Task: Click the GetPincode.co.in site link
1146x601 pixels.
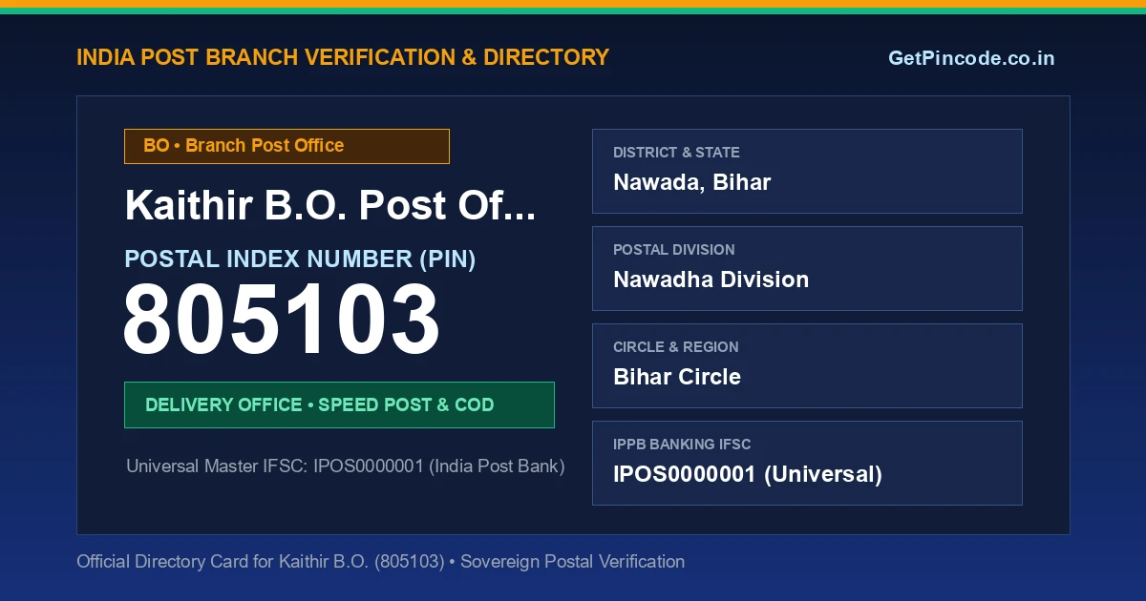Action: [x=971, y=58]
